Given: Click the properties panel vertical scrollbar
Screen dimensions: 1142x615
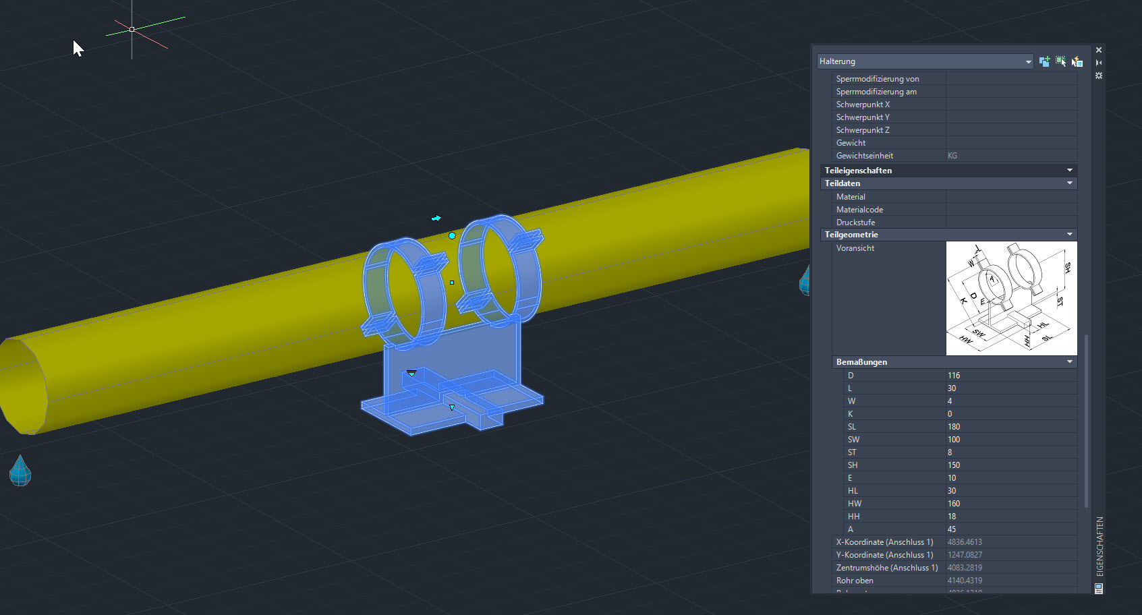Looking at the screenshot, I should 1086,421.
